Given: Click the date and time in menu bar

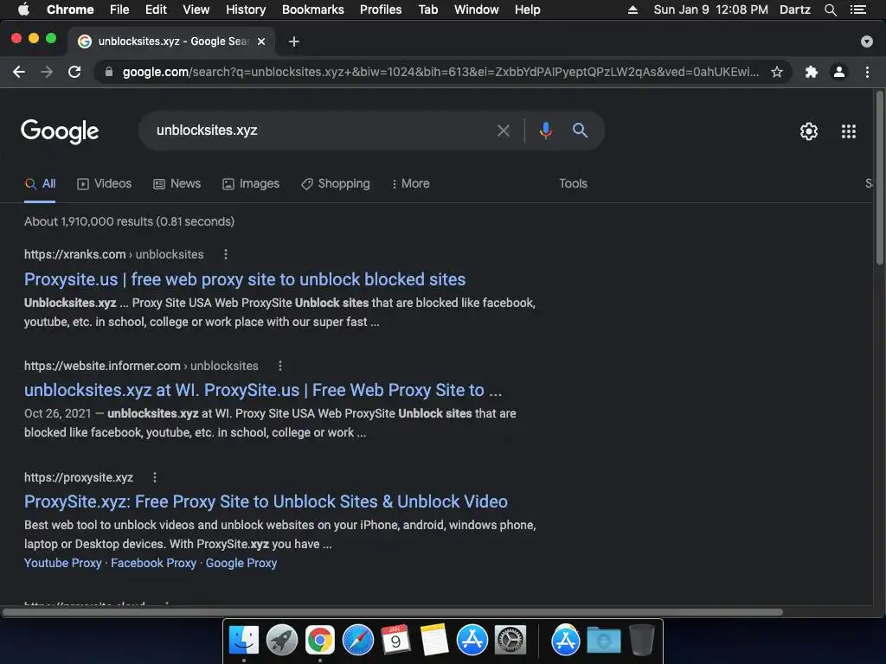Looking at the screenshot, I should 711,10.
